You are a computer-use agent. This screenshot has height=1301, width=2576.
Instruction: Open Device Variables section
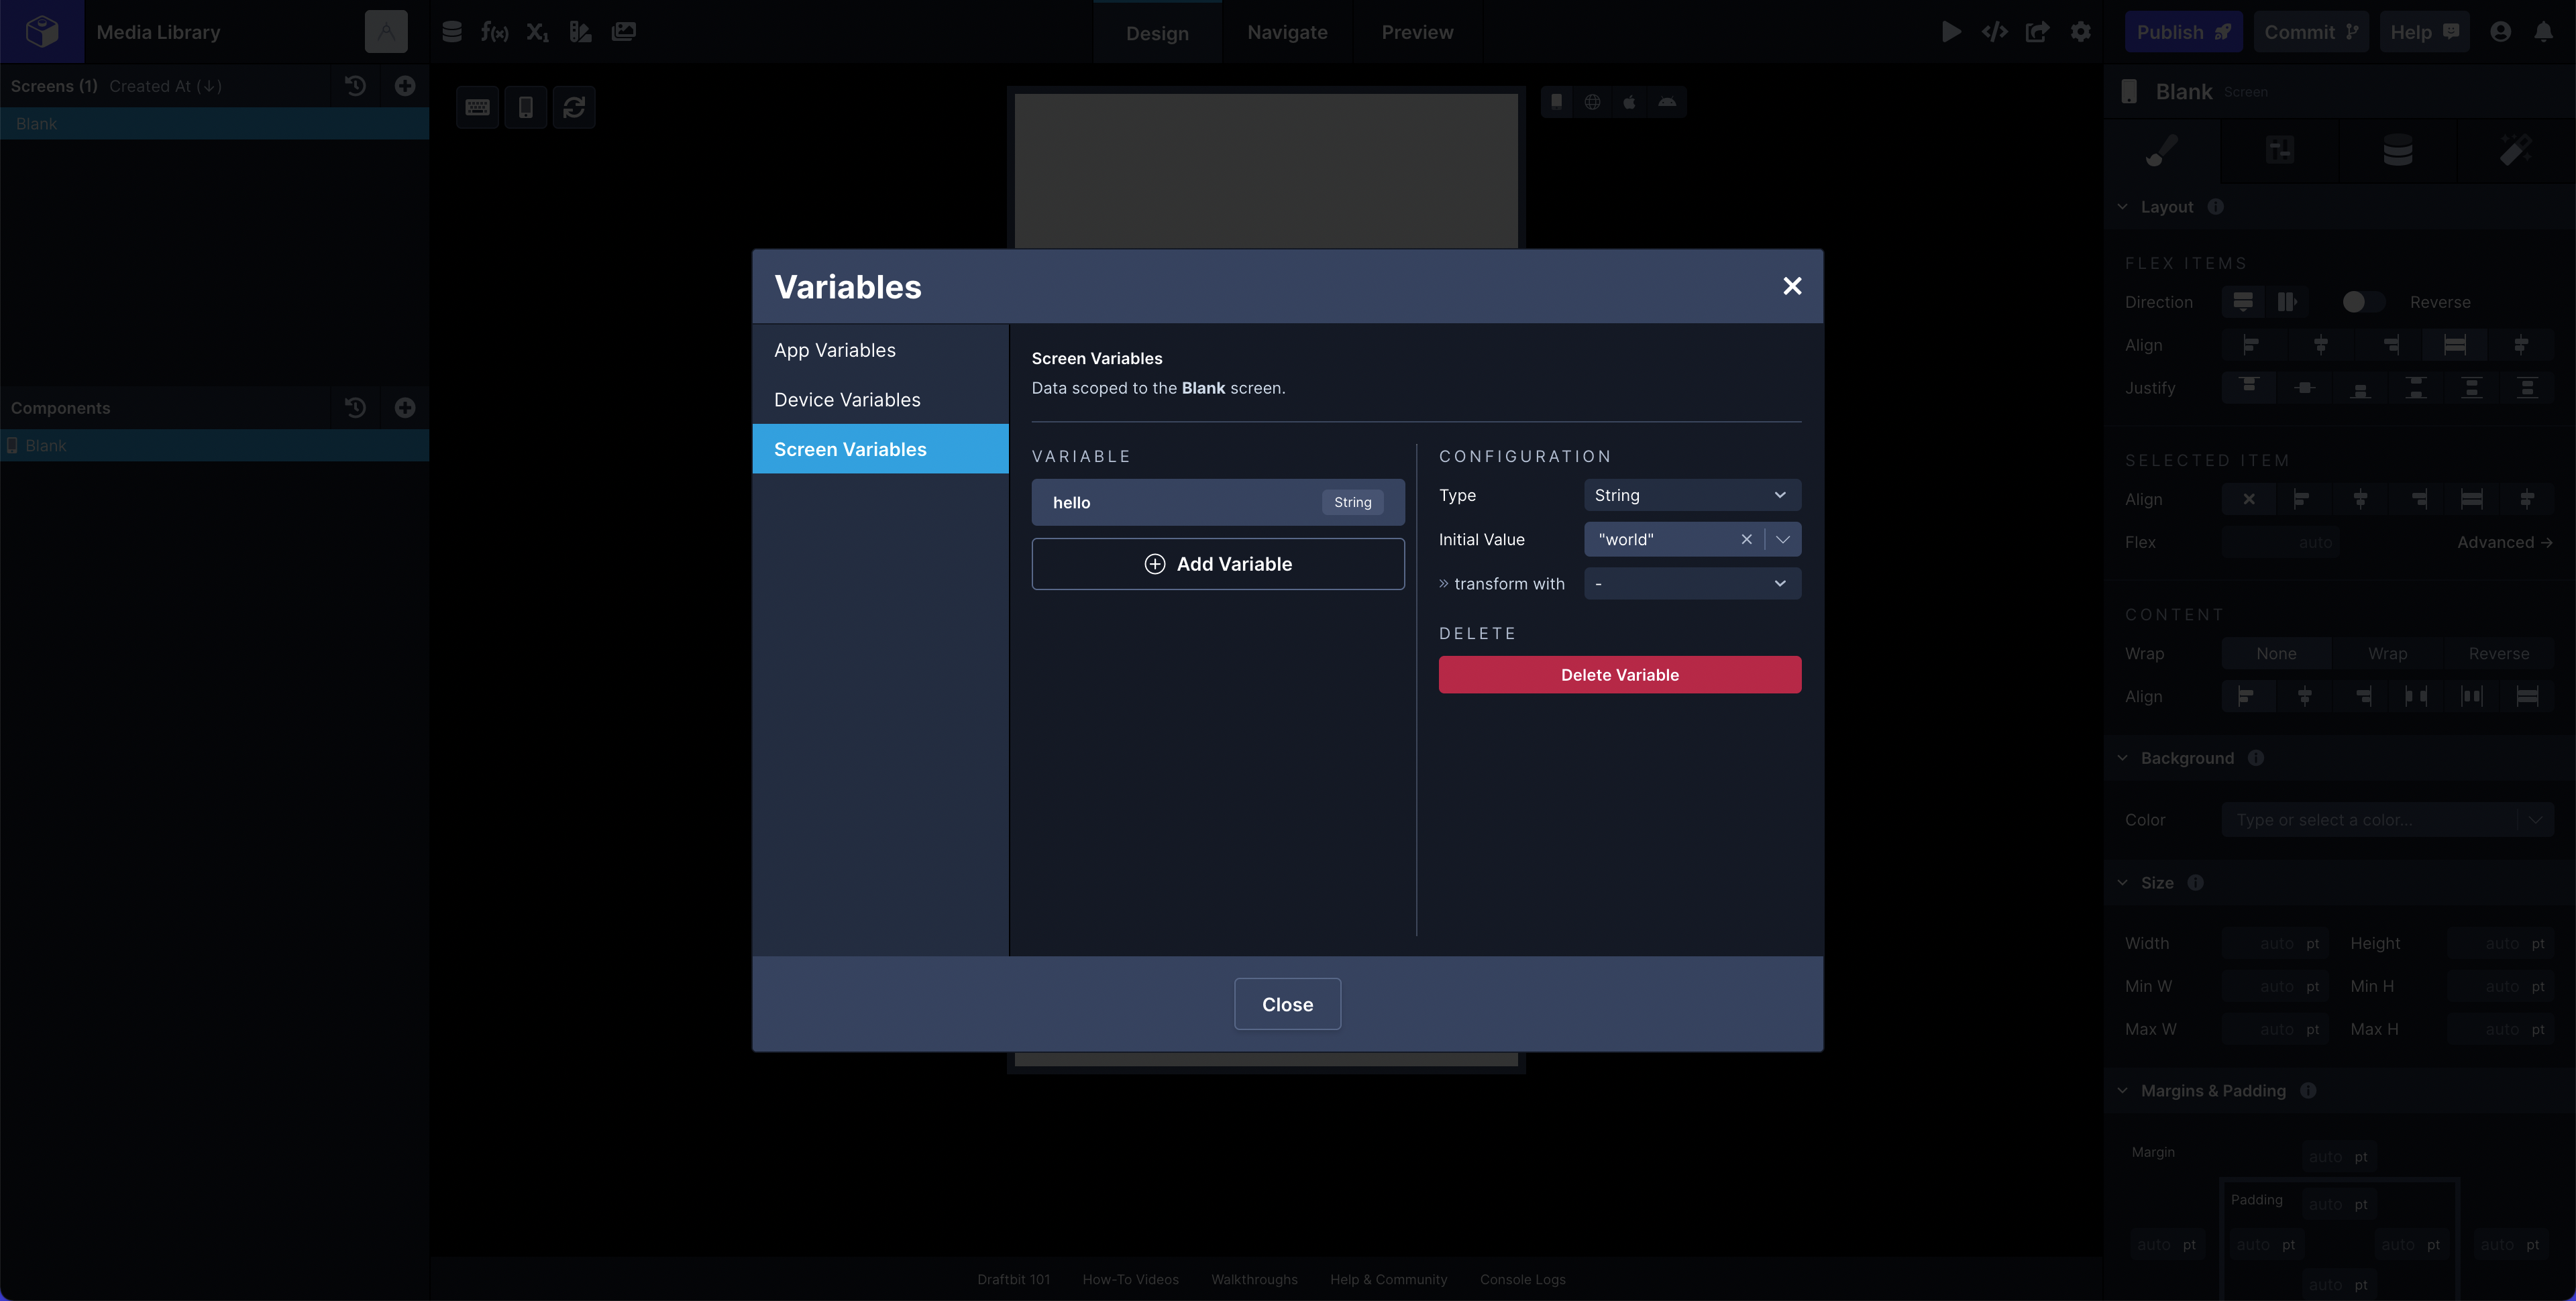pos(880,400)
